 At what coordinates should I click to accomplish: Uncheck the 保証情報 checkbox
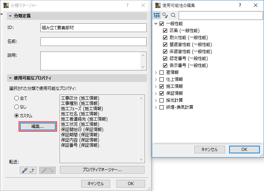pos(162,93)
